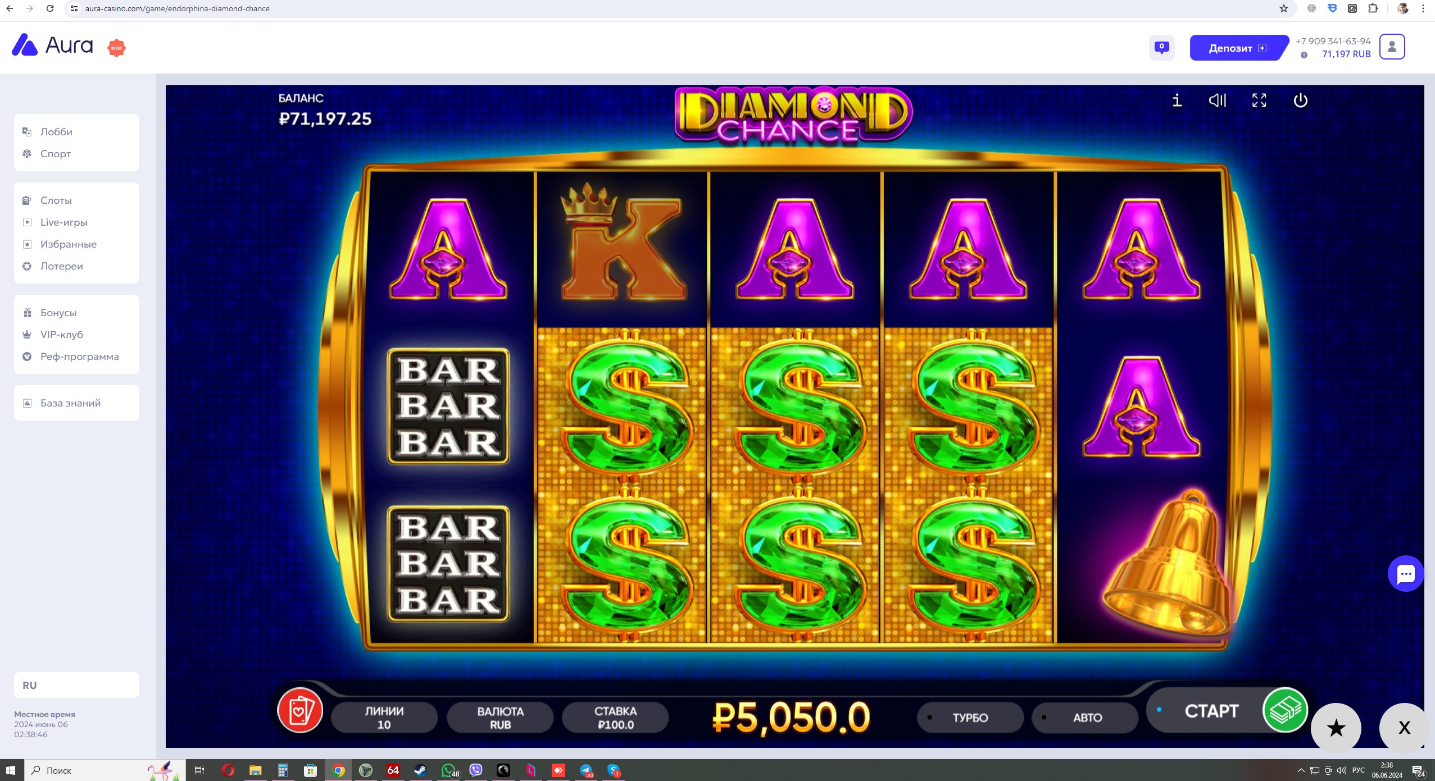Switch the game to fullscreen
Viewport: 1435px width, 781px height.
(1259, 101)
